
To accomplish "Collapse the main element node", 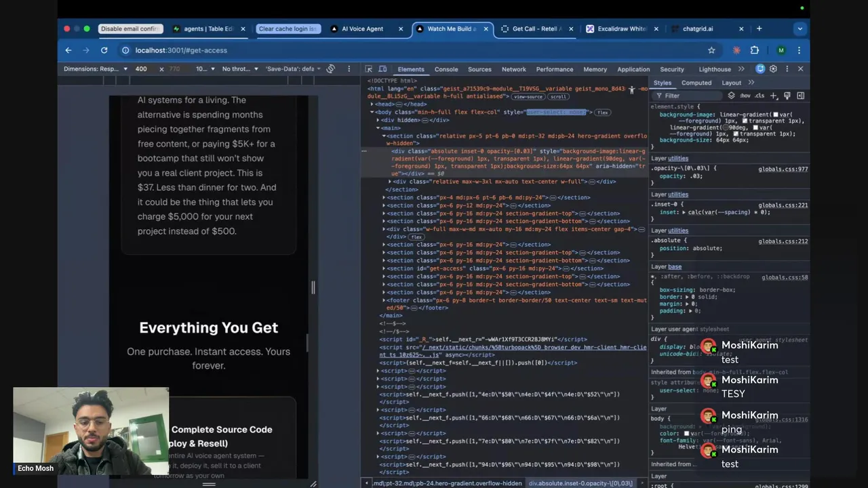I will [x=378, y=128].
